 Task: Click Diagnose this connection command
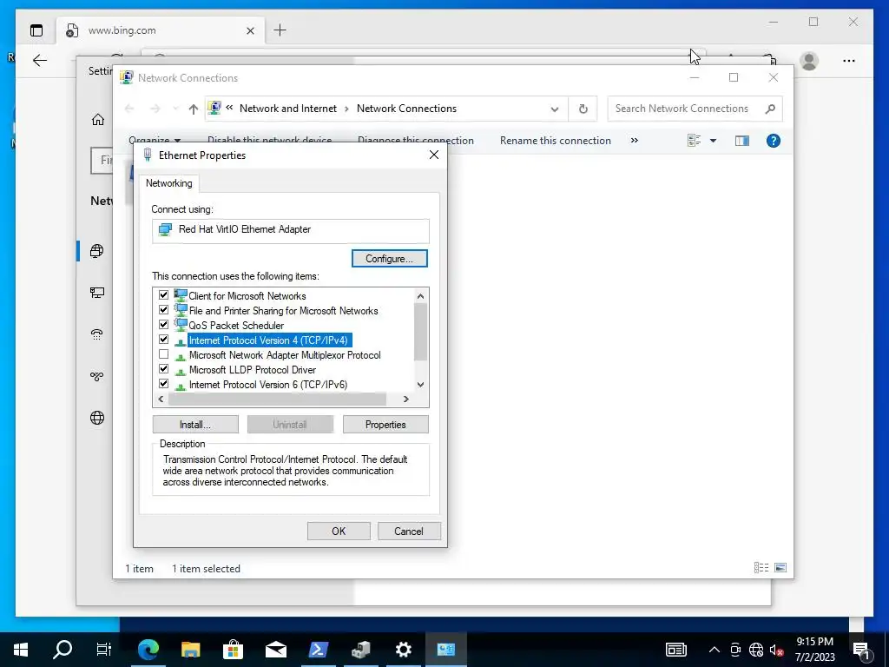[416, 141]
